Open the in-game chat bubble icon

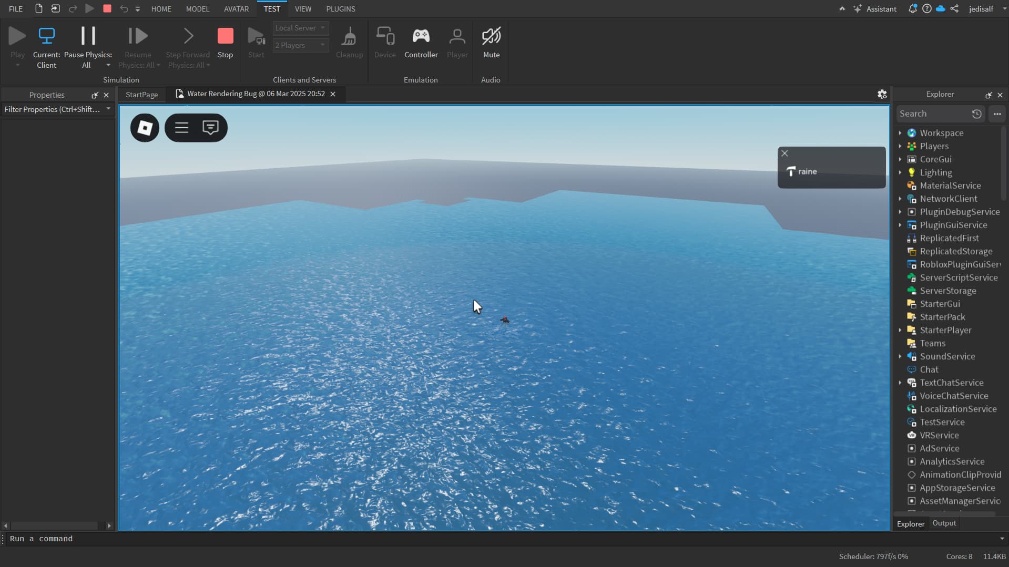click(x=210, y=127)
